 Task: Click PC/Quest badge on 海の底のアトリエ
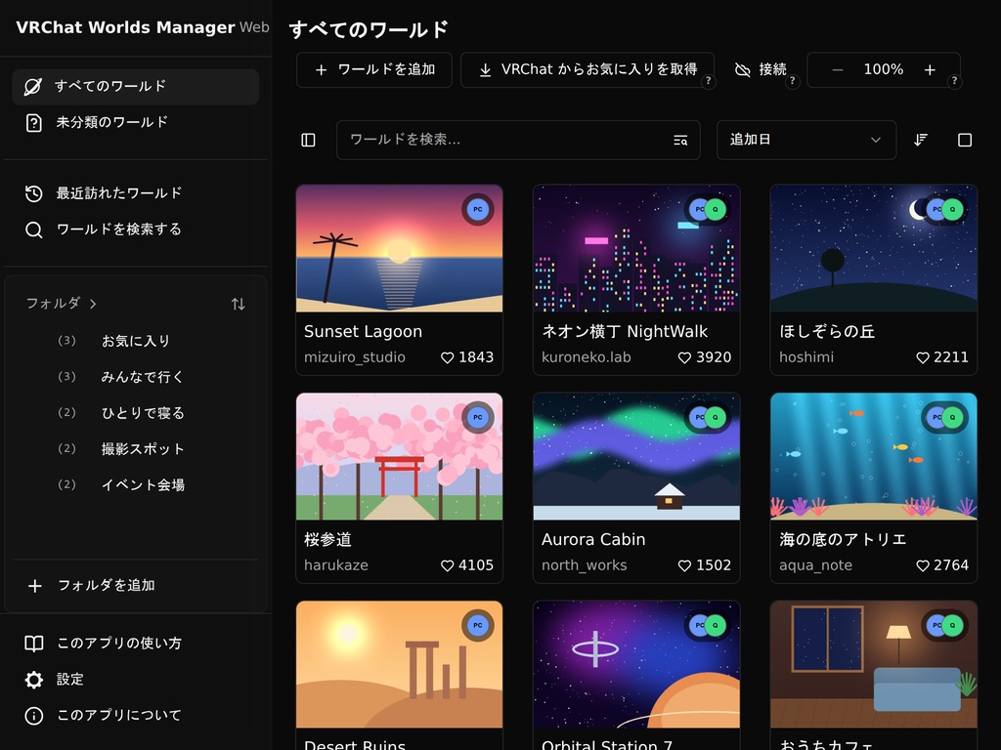(945, 417)
